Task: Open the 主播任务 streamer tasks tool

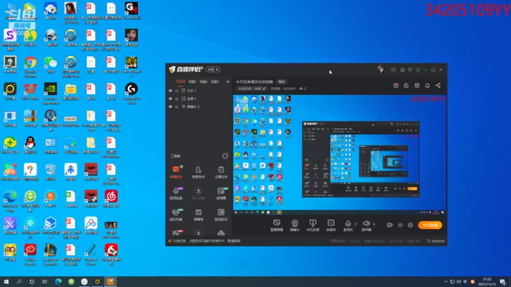Action: [221, 172]
